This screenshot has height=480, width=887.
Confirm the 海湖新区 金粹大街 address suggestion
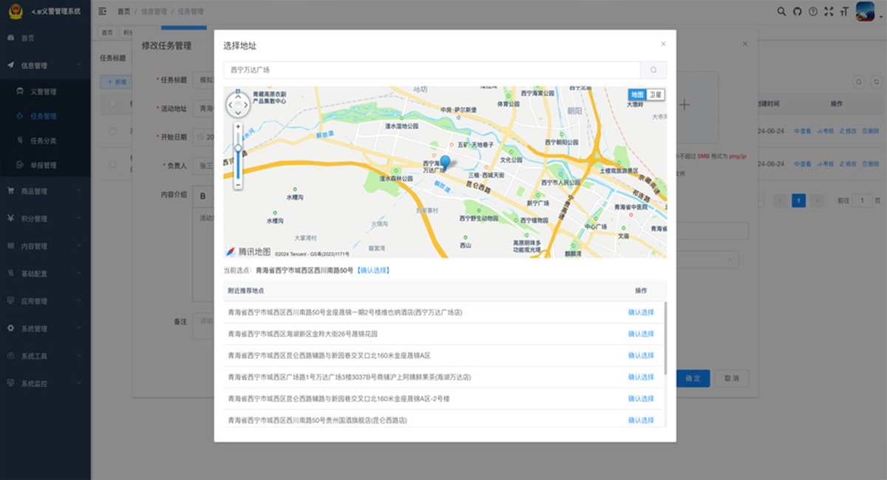point(640,333)
